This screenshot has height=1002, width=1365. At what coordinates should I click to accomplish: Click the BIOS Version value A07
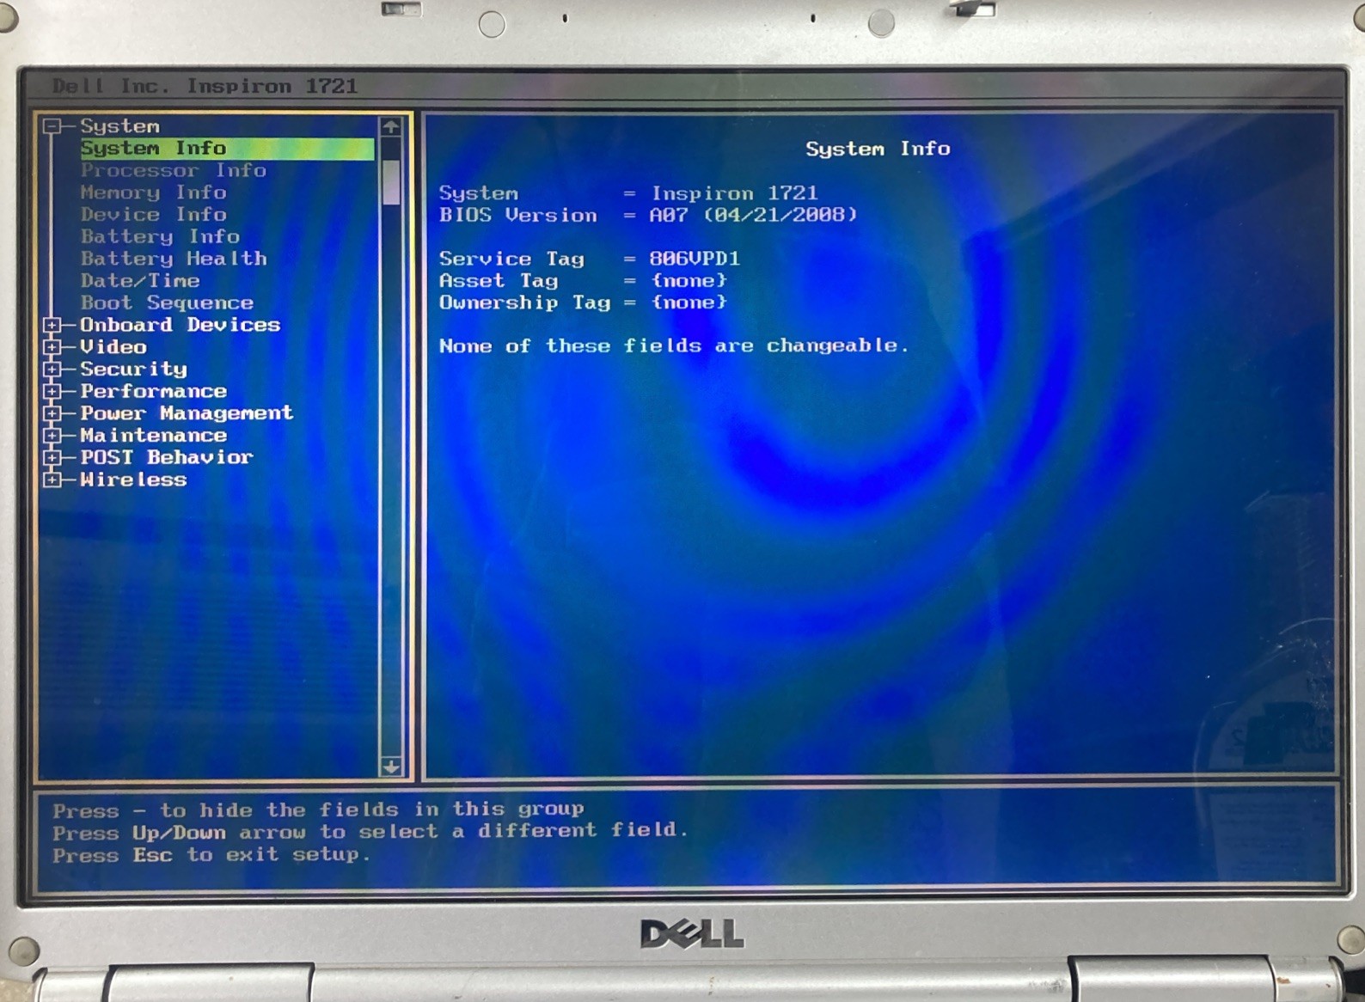coord(669,215)
